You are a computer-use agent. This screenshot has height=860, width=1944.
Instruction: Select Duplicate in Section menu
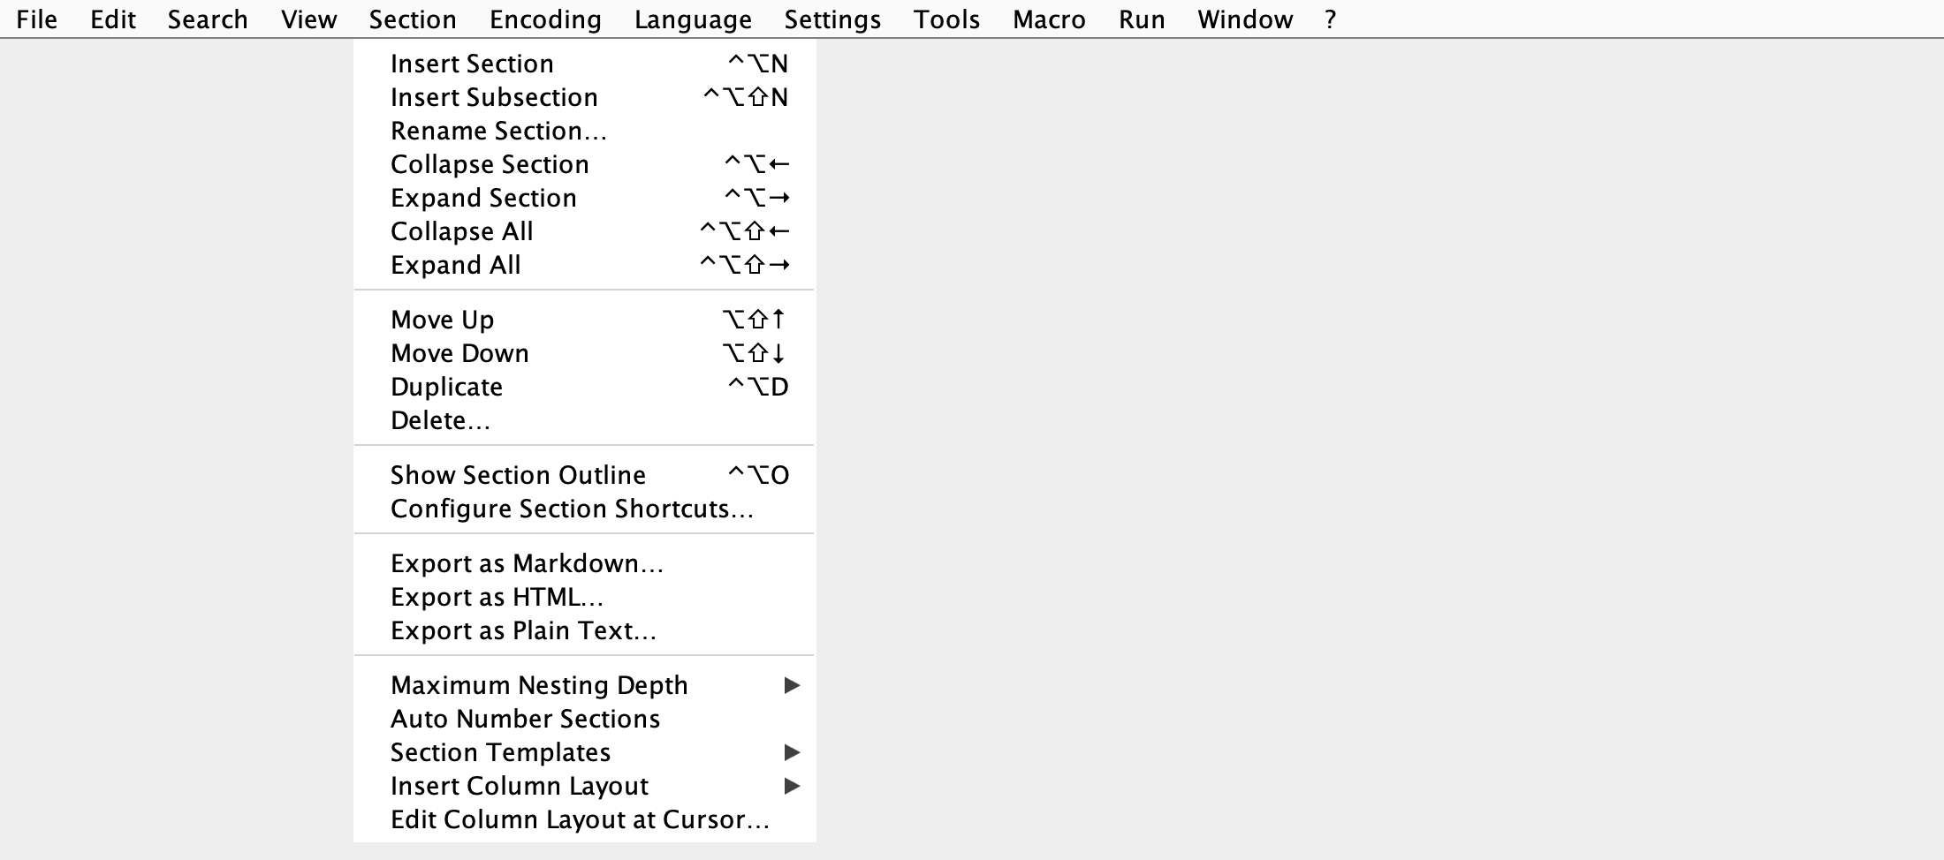(584, 387)
